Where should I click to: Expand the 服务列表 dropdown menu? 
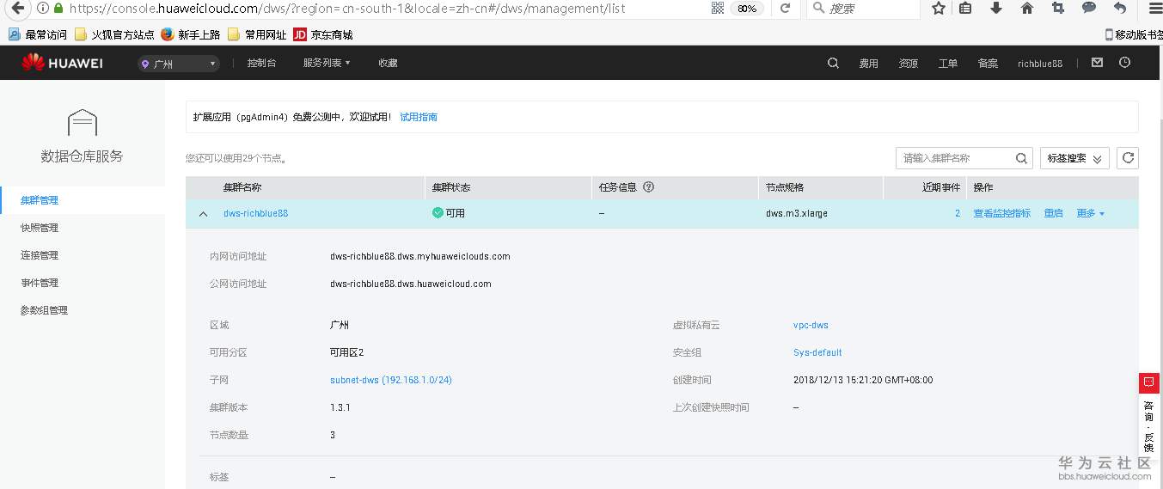[327, 64]
